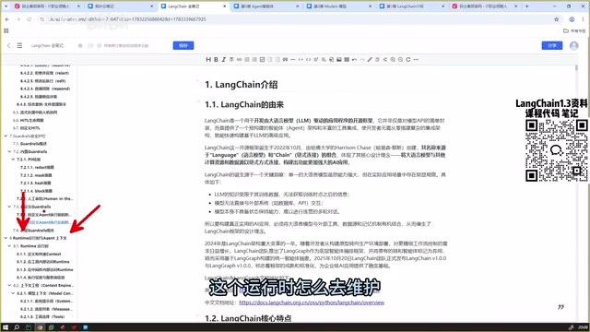Jump to outline item '8.1.1' about Context
Image resolution: width=590 pixels, height=332 pixels.
[39, 255]
